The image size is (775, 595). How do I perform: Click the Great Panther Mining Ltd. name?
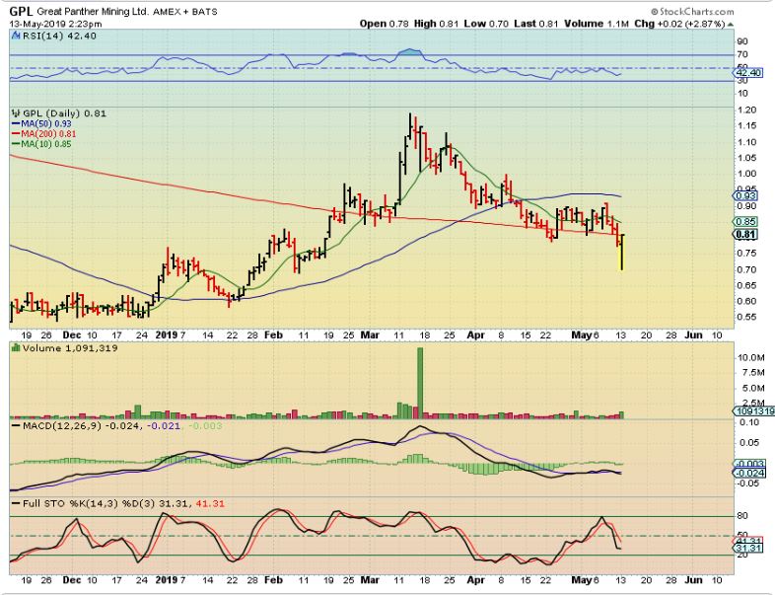click(93, 12)
